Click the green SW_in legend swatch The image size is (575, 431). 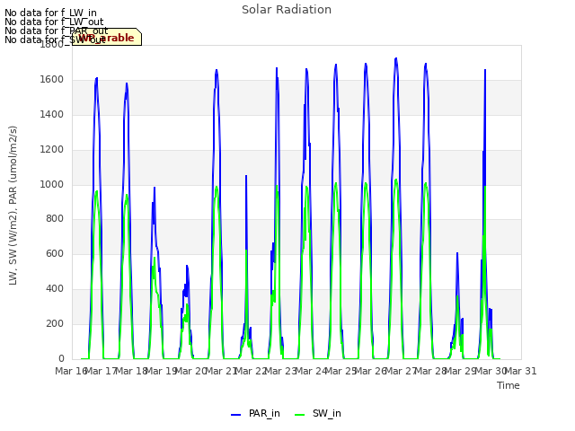click(299, 415)
